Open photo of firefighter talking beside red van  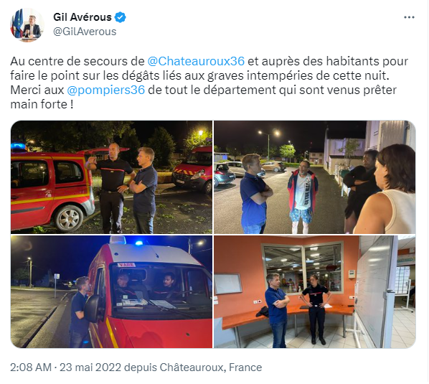[x=111, y=177]
